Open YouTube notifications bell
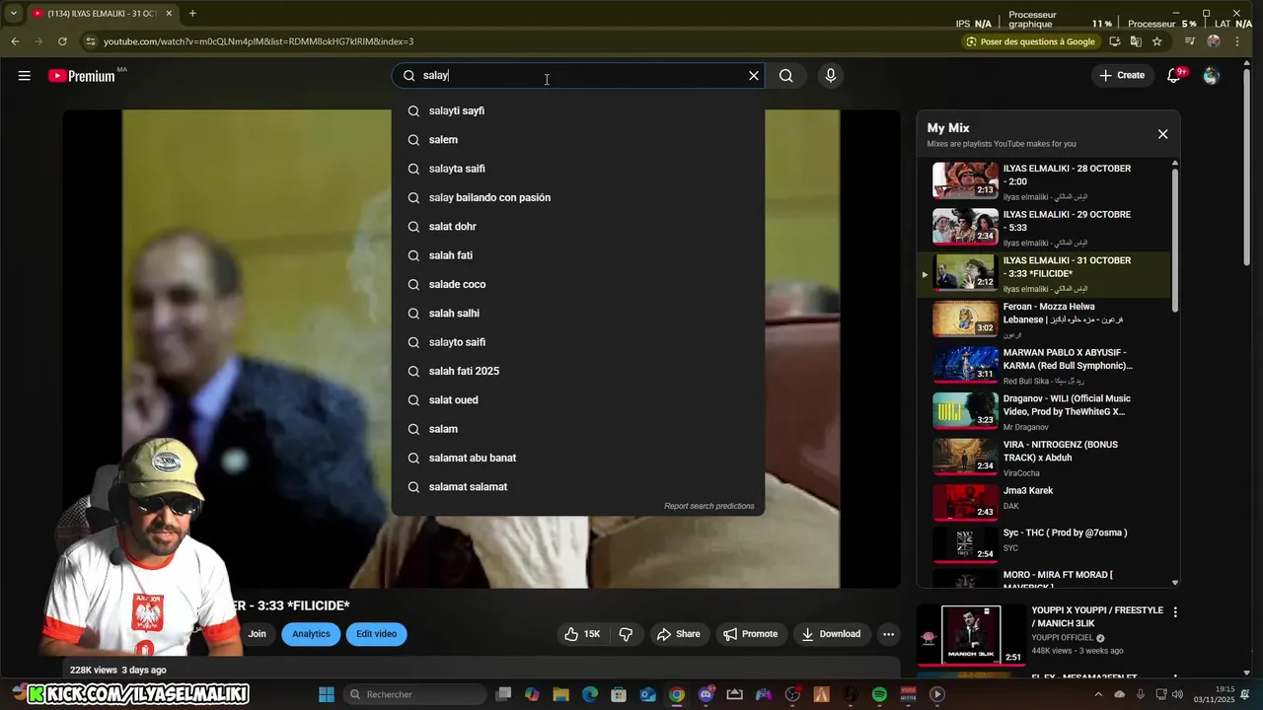Image resolution: width=1263 pixels, height=710 pixels. pos(1174,76)
